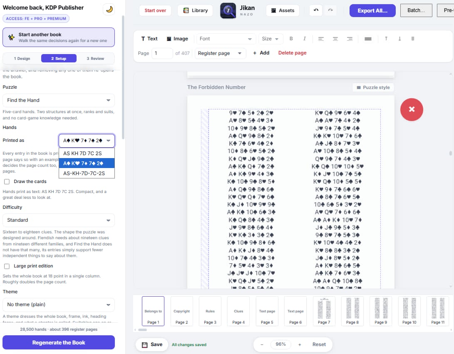Image resolution: width=454 pixels, height=354 pixels.
Task: Switch to the 1 Design tab
Action: click(x=22, y=59)
